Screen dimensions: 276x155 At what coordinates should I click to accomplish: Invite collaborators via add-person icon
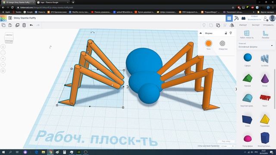pos(266,18)
